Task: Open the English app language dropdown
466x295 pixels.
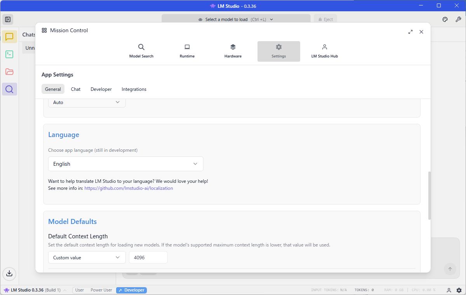Action: point(125,164)
